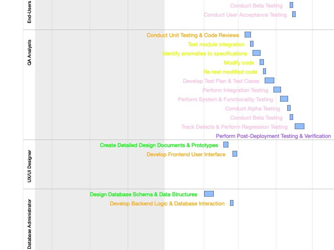Click the Modify code task bar
This screenshot has width=334, height=250.
point(262,62)
